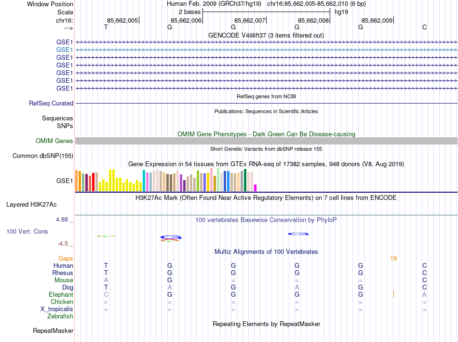The image size is (458, 342).
Task: Open the Common dbSNP(155) track label
Action: (43, 156)
